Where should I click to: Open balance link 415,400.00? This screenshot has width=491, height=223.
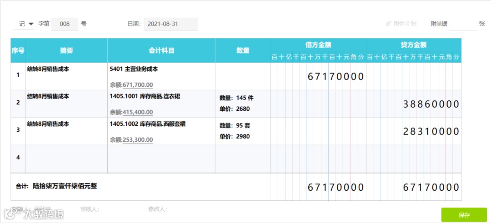pos(138,112)
